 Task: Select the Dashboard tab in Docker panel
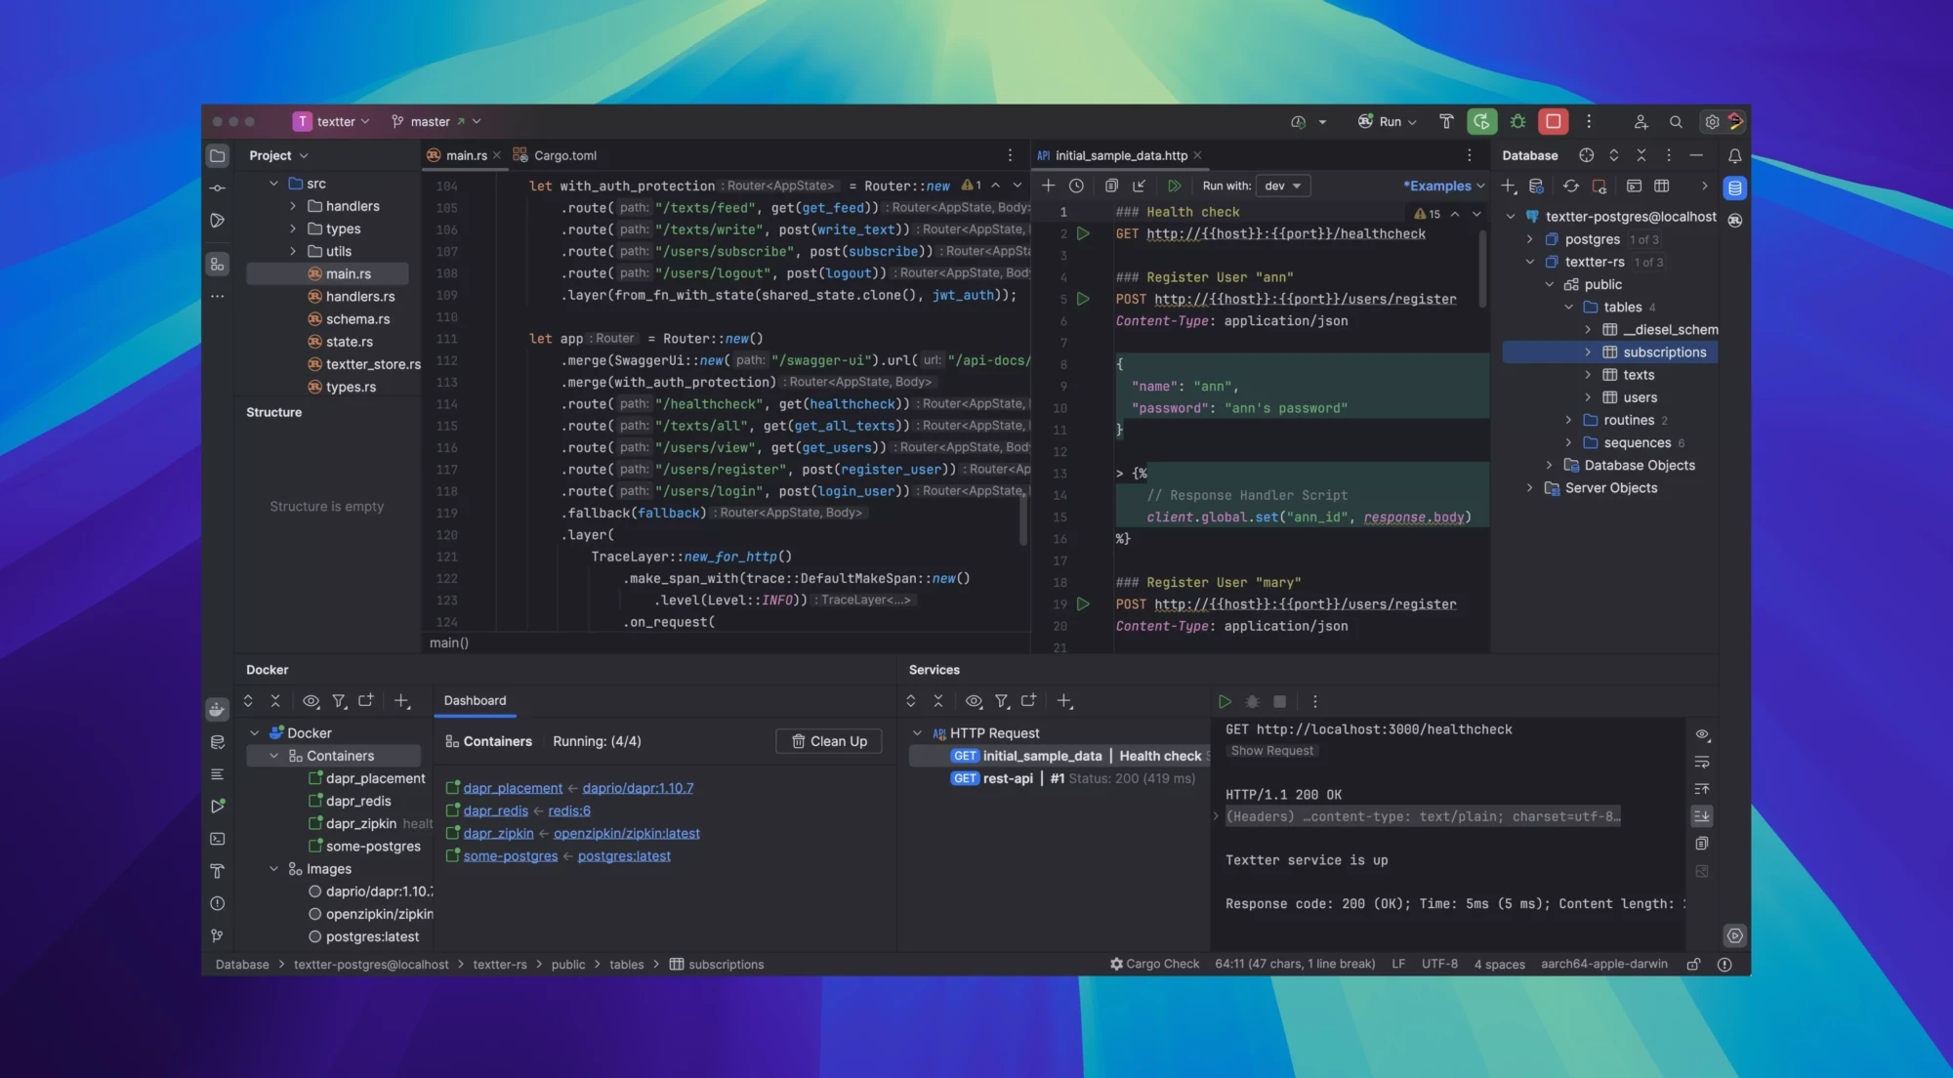(475, 700)
